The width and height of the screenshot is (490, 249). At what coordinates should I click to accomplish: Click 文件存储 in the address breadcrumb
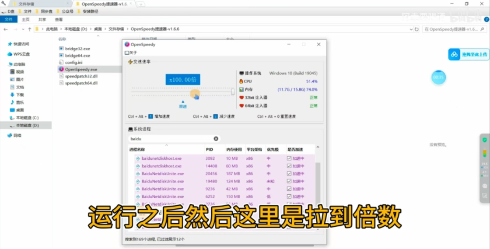pos(116,29)
